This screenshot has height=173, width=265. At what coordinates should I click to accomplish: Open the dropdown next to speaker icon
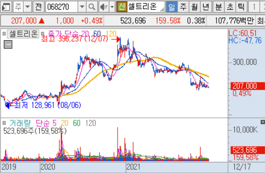pyautogui.click(x=112, y=7)
